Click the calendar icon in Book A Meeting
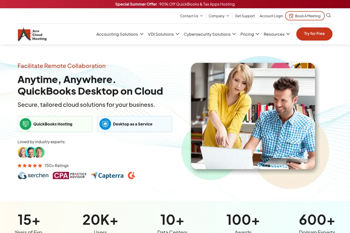The image size is (350, 233). click(291, 16)
